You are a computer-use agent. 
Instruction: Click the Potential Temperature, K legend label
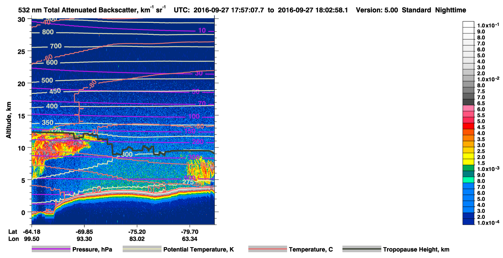[x=198, y=249]
